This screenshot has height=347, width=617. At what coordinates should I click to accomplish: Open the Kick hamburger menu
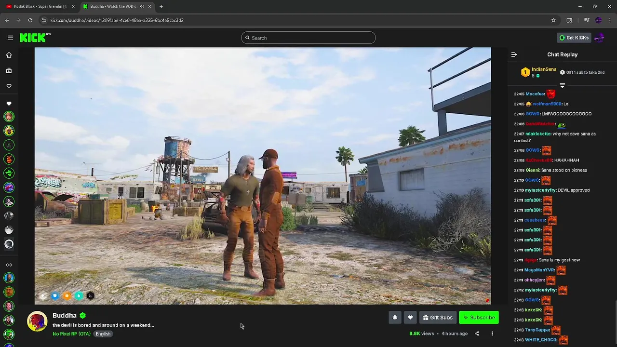(10, 38)
